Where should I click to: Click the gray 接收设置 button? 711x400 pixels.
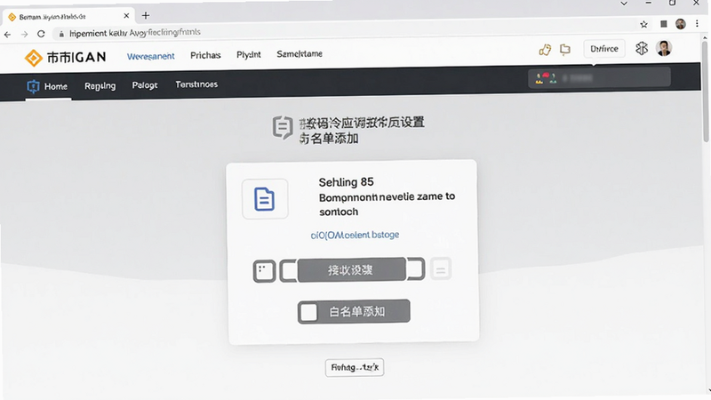click(x=351, y=270)
